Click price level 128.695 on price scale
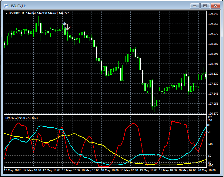Image resolution: width=224 pixels, height=177 pixels. click(x=213, y=54)
